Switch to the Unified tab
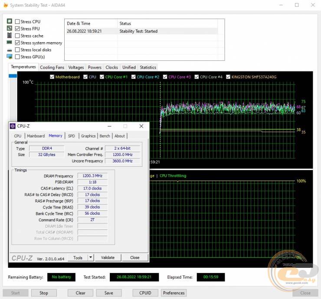 [129, 67]
